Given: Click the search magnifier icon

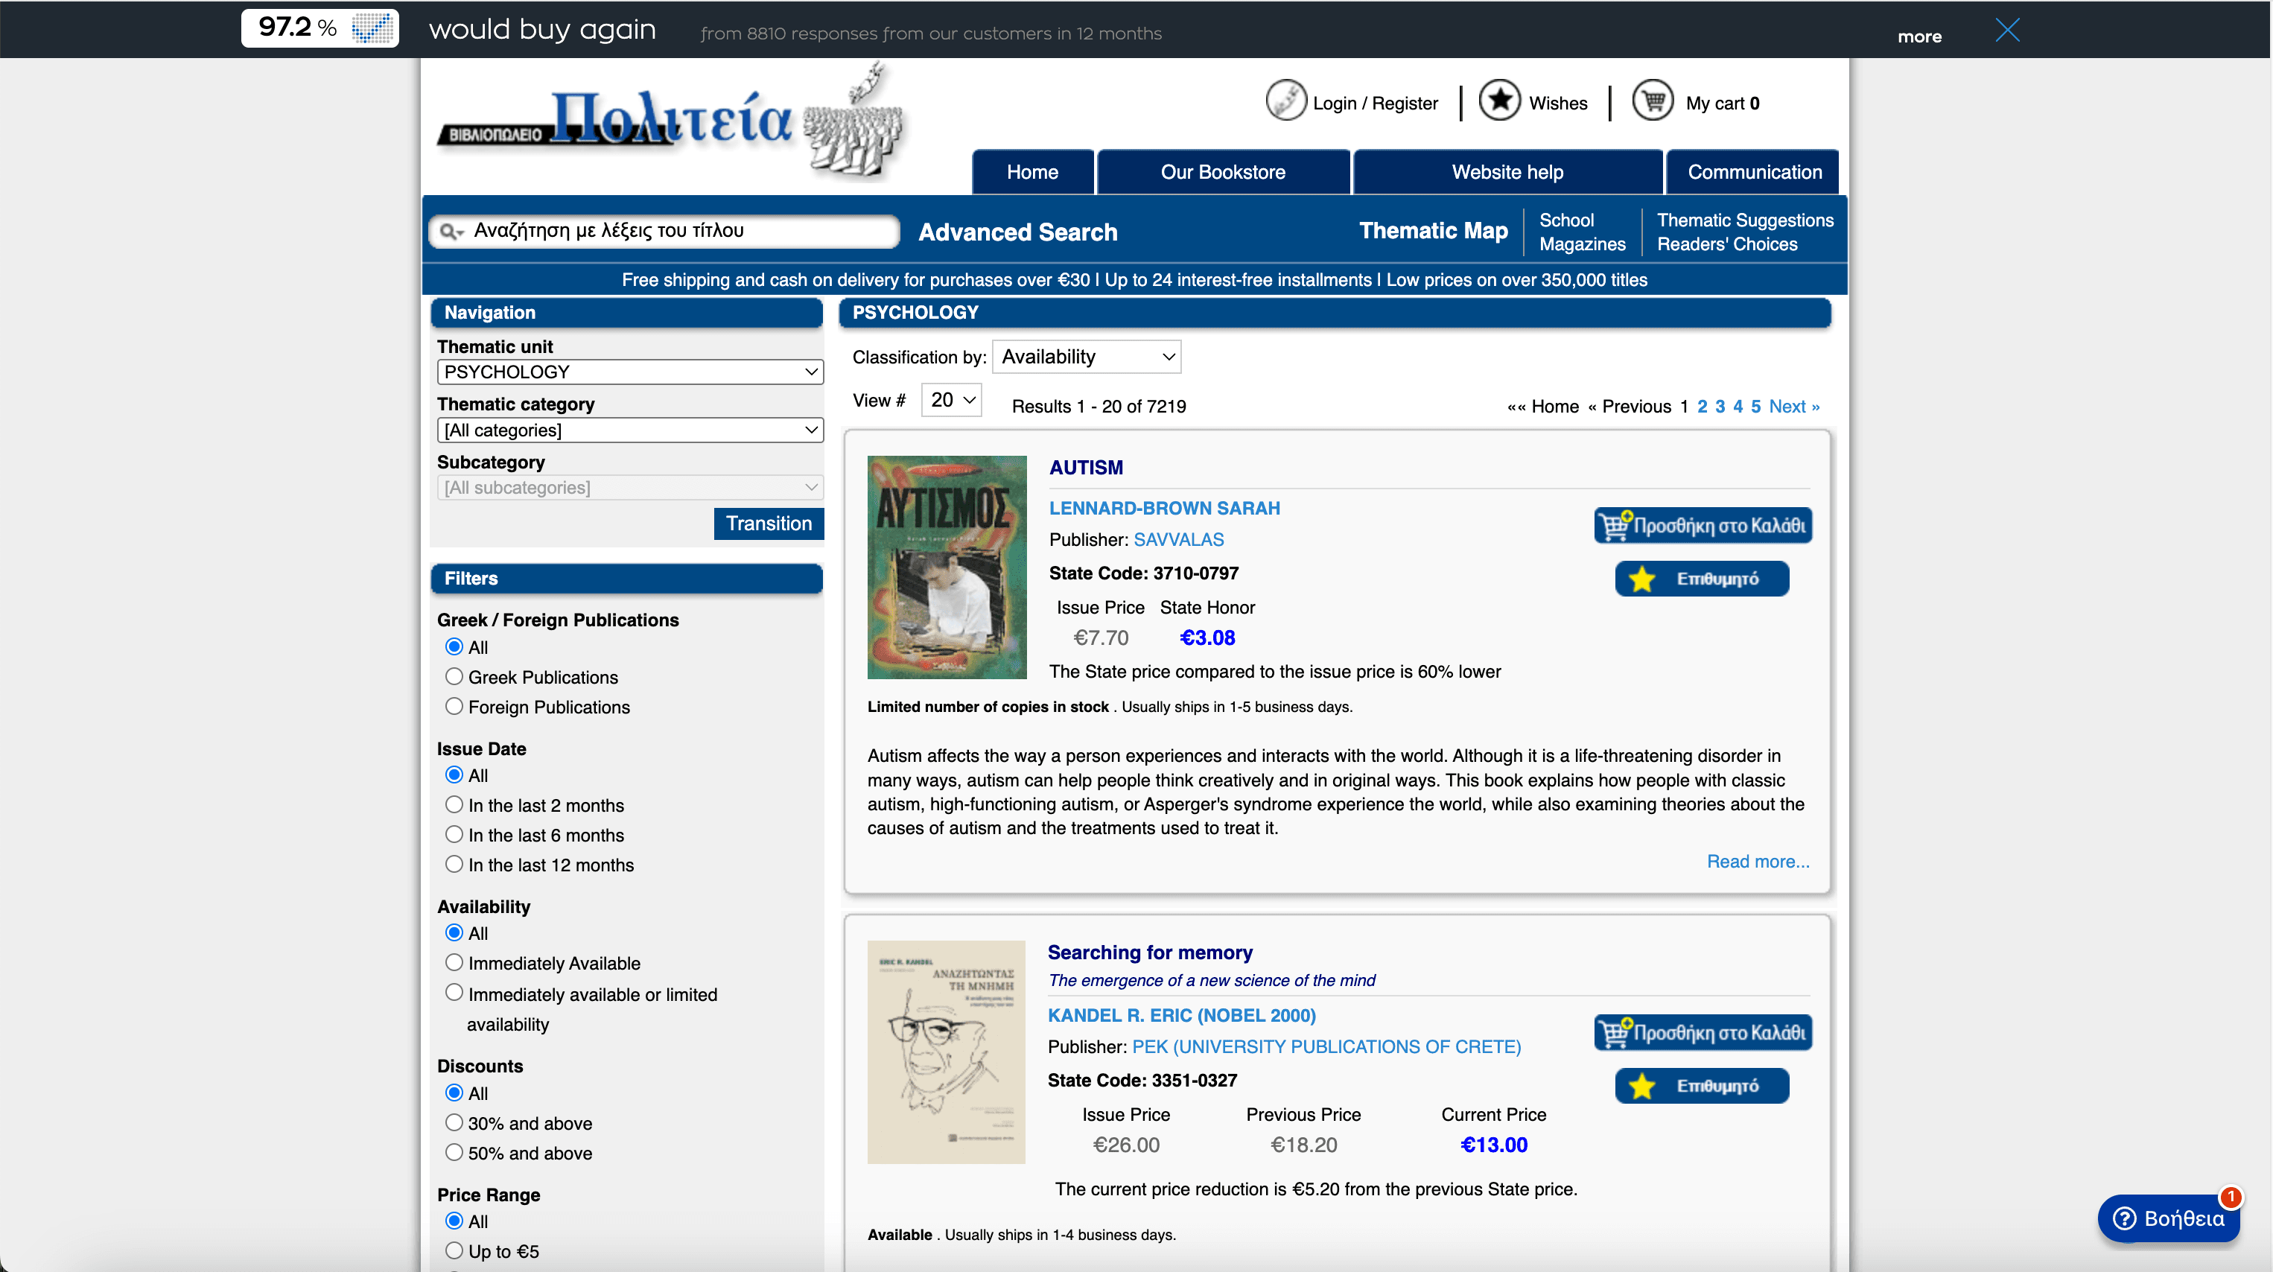Looking at the screenshot, I should pyautogui.click(x=450, y=231).
